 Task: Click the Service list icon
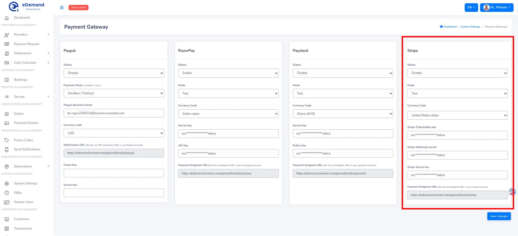click(7, 97)
